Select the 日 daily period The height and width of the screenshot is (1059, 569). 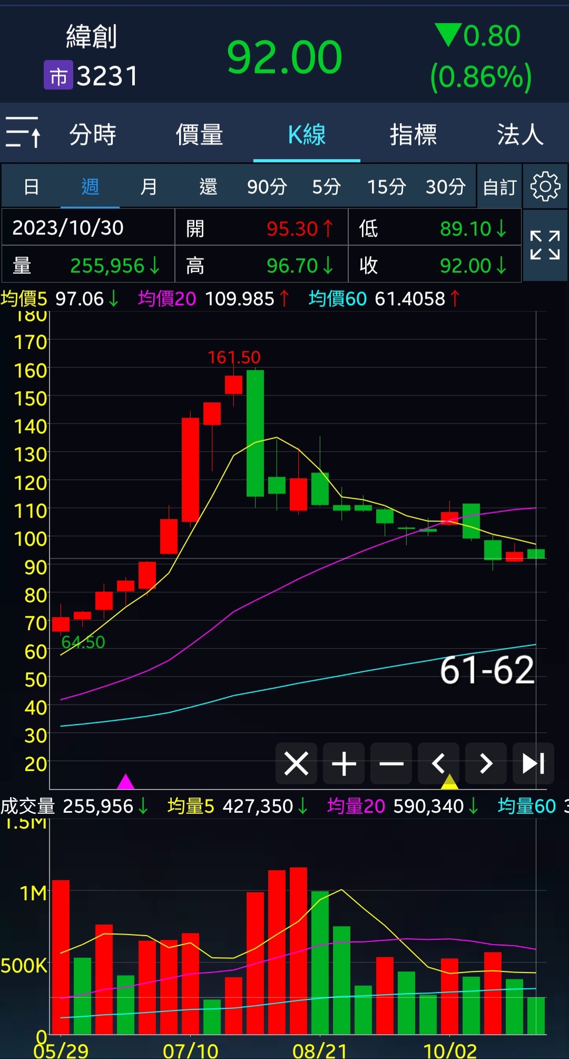[31, 187]
